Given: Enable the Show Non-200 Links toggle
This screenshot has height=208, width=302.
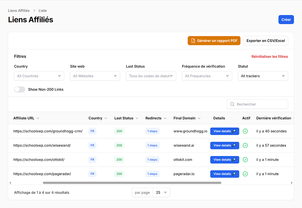Looking at the screenshot, I should coord(20,89).
